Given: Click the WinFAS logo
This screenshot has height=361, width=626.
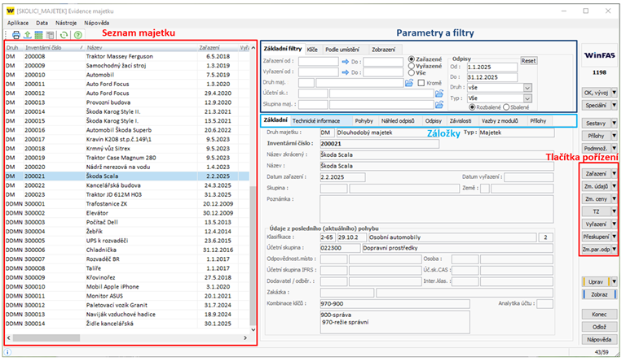Looking at the screenshot, I should point(599,55).
